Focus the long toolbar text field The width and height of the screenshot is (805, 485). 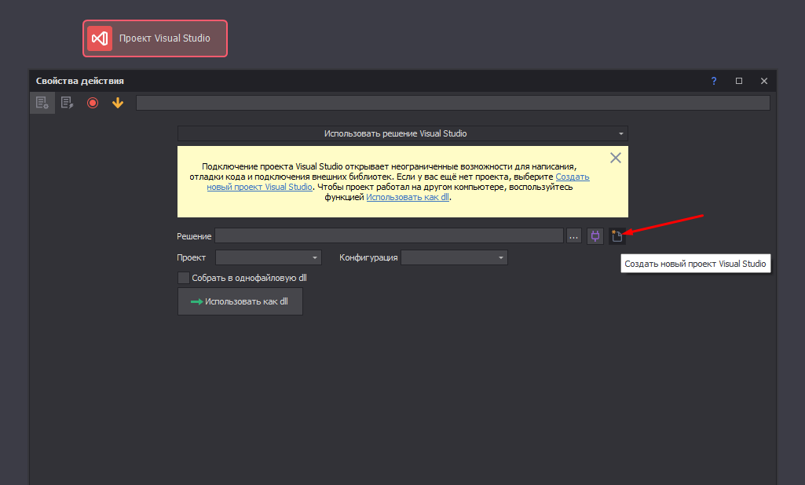click(453, 103)
